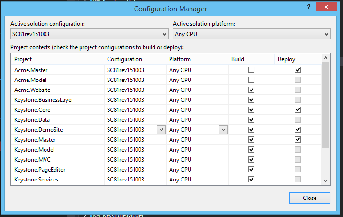Click the Platform column header

coord(197,59)
